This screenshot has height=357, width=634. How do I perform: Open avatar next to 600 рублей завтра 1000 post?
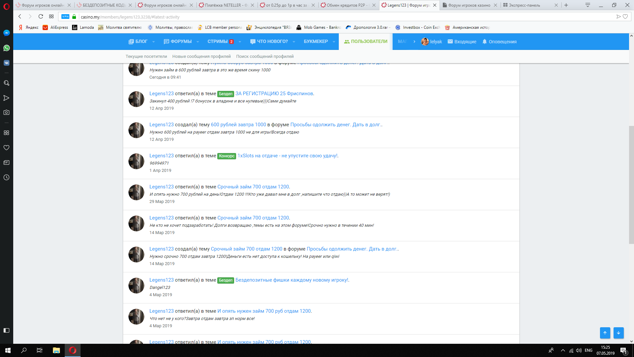tap(136, 130)
